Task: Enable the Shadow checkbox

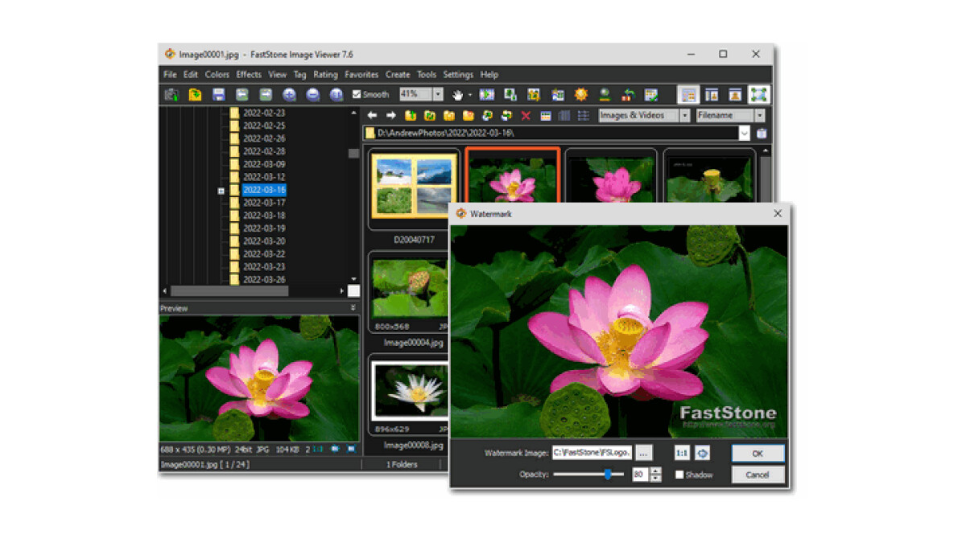Action: pos(679,475)
